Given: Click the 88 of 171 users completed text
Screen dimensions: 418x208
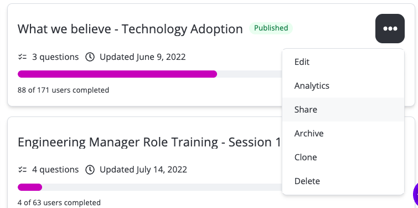Looking at the screenshot, I should pos(64,90).
